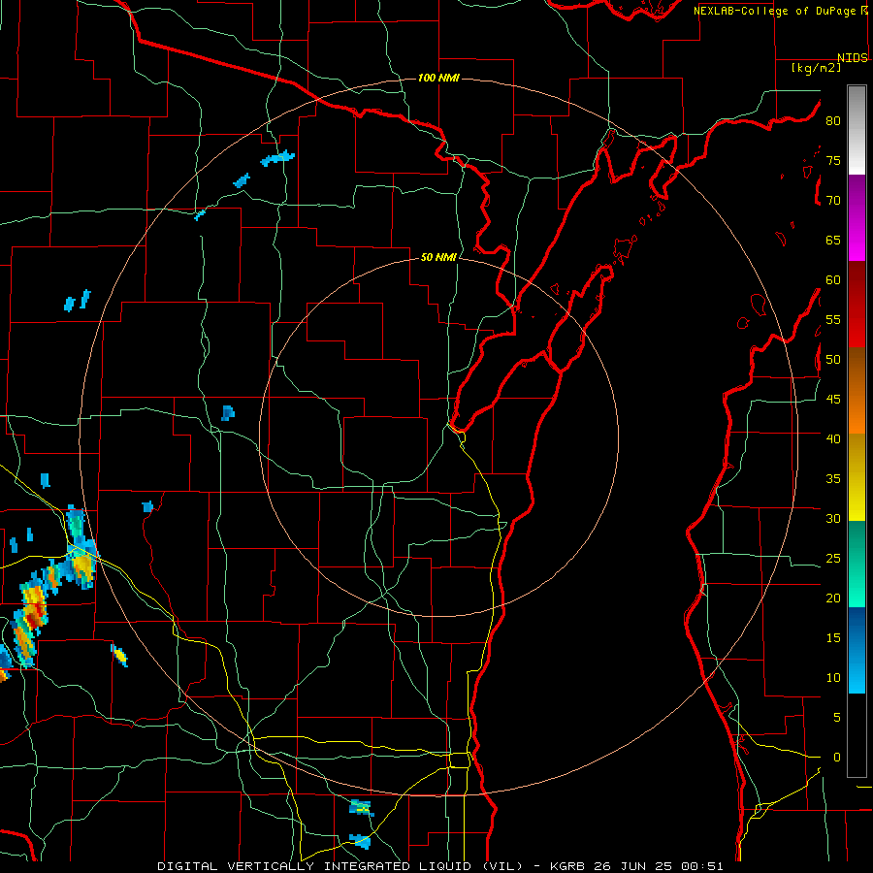This screenshot has width=873, height=873.
Task: Click the 50 NMI range ring label
Action: [438, 257]
